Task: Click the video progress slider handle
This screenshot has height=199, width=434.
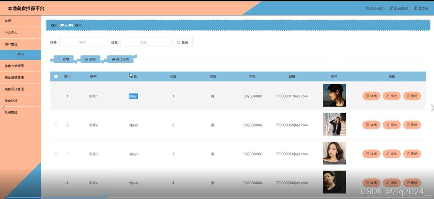Action: point(104,197)
